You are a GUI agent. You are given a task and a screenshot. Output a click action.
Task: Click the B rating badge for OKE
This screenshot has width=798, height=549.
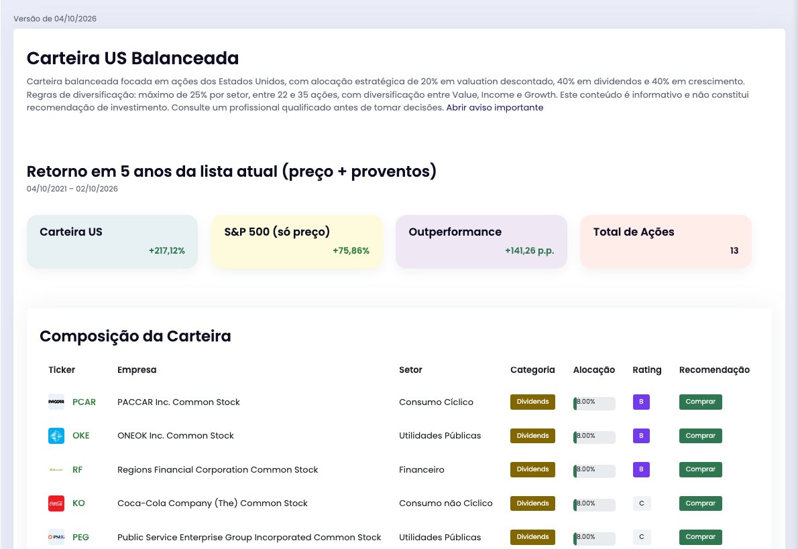point(641,436)
